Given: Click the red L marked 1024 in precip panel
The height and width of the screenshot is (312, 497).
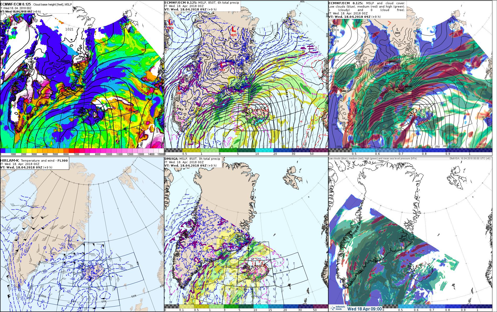Looking at the screenshot, I should [x=171, y=22].
